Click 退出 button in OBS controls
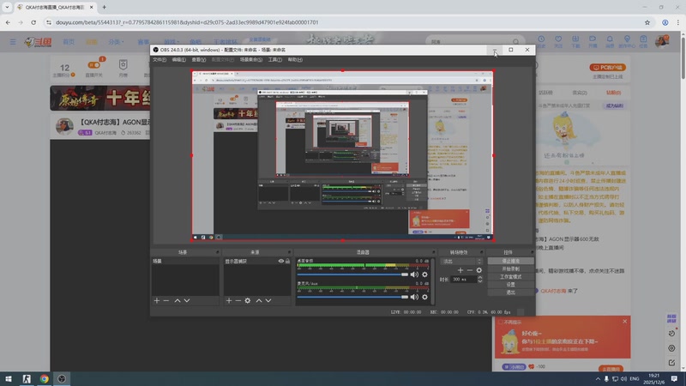Viewport: 686px width, 386px height. point(510,293)
